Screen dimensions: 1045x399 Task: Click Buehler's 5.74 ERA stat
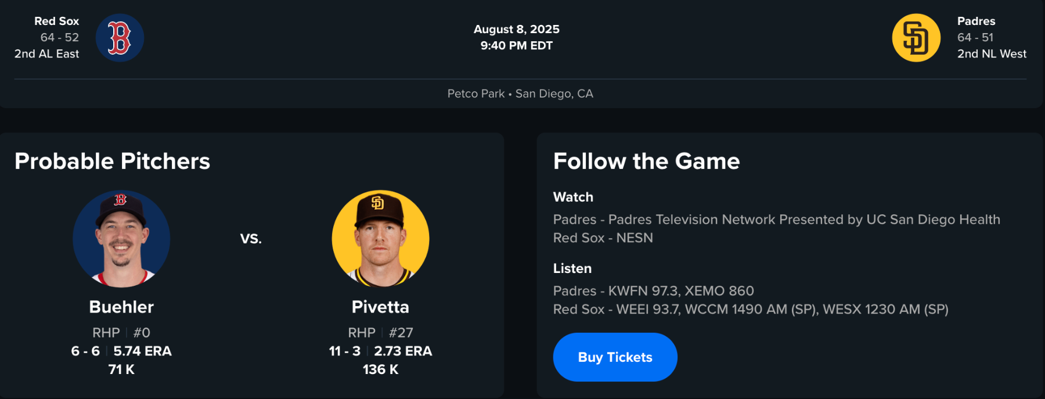point(142,351)
